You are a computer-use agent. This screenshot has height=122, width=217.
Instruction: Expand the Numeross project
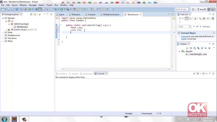3,38
